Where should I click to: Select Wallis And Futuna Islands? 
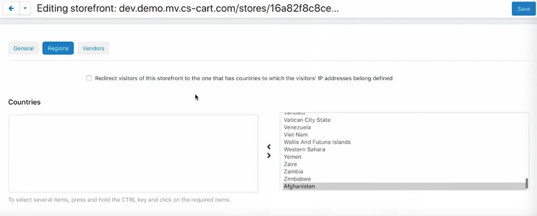click(x=404, y=142)
